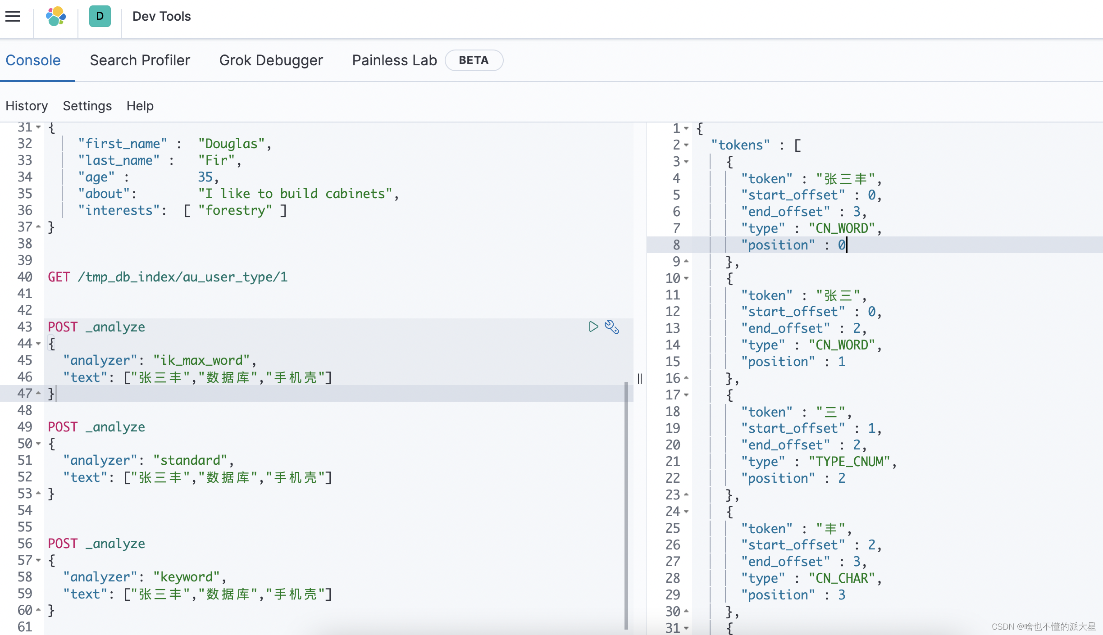Screen dimensions: 1103x635
Task: Click the "ik_max_word" analyzer value
Action: [201, 360]
